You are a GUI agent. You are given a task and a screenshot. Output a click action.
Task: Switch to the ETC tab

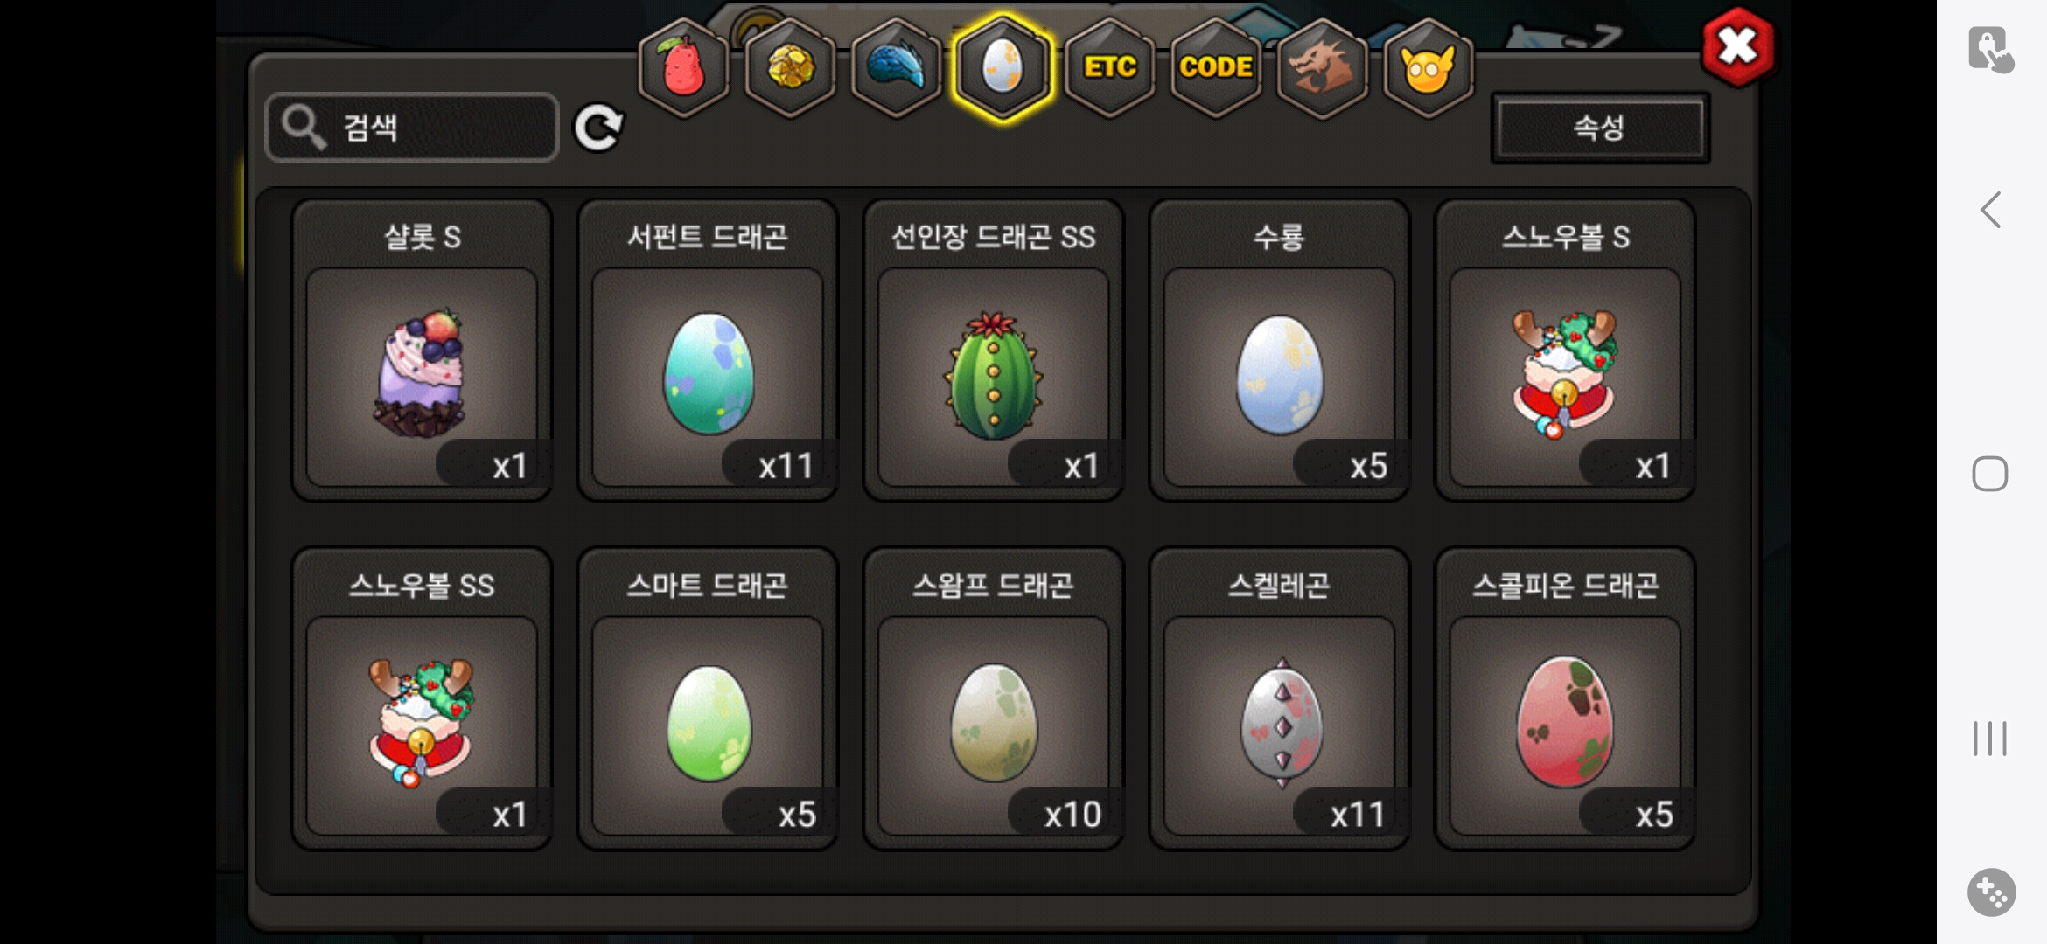point(1110,67)
